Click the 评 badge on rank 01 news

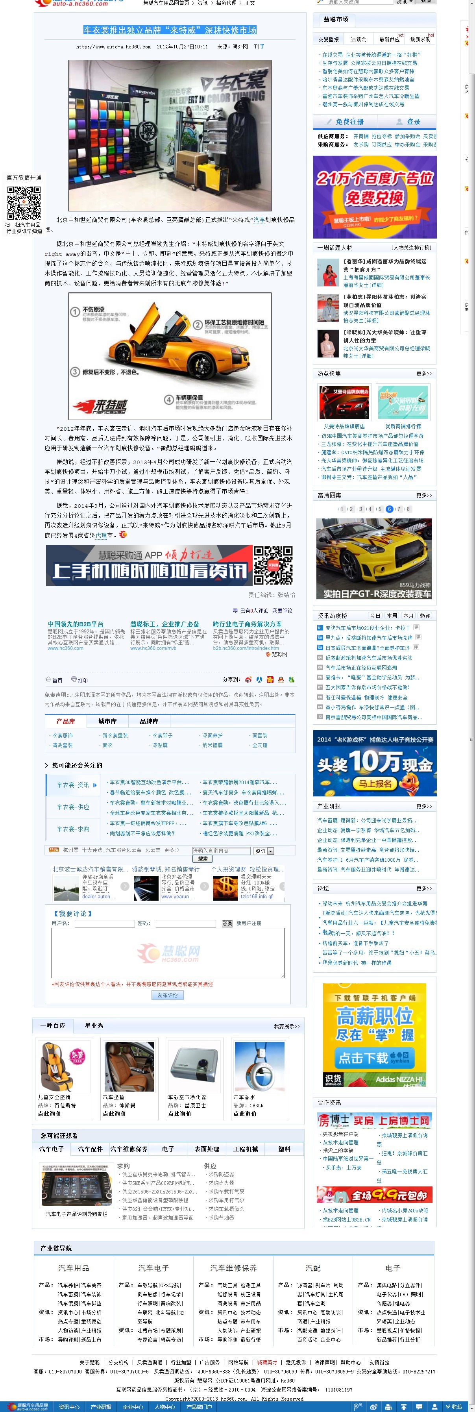click(x=416, y=627)
